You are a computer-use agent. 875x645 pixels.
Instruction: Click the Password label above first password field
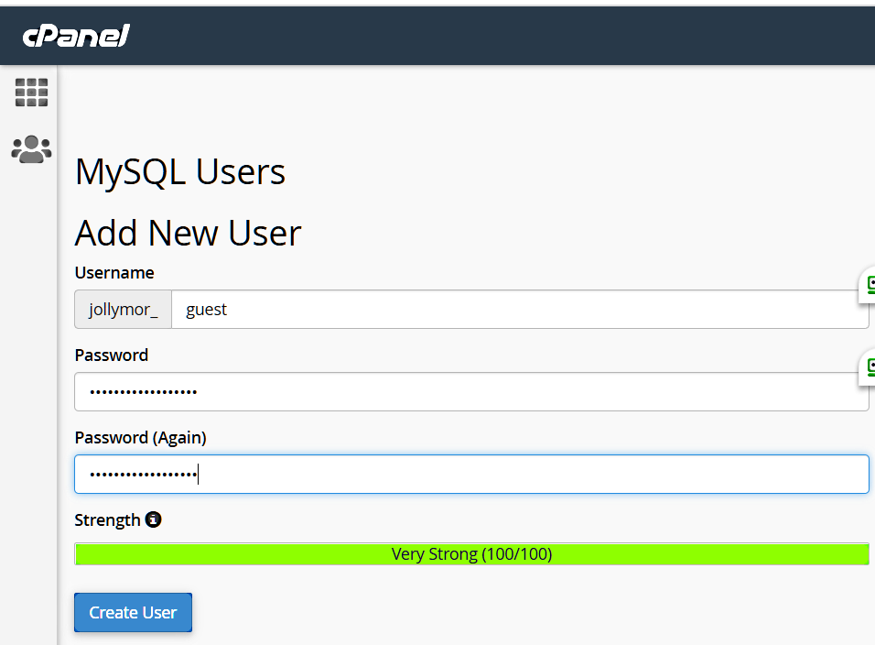pos(111,355)
